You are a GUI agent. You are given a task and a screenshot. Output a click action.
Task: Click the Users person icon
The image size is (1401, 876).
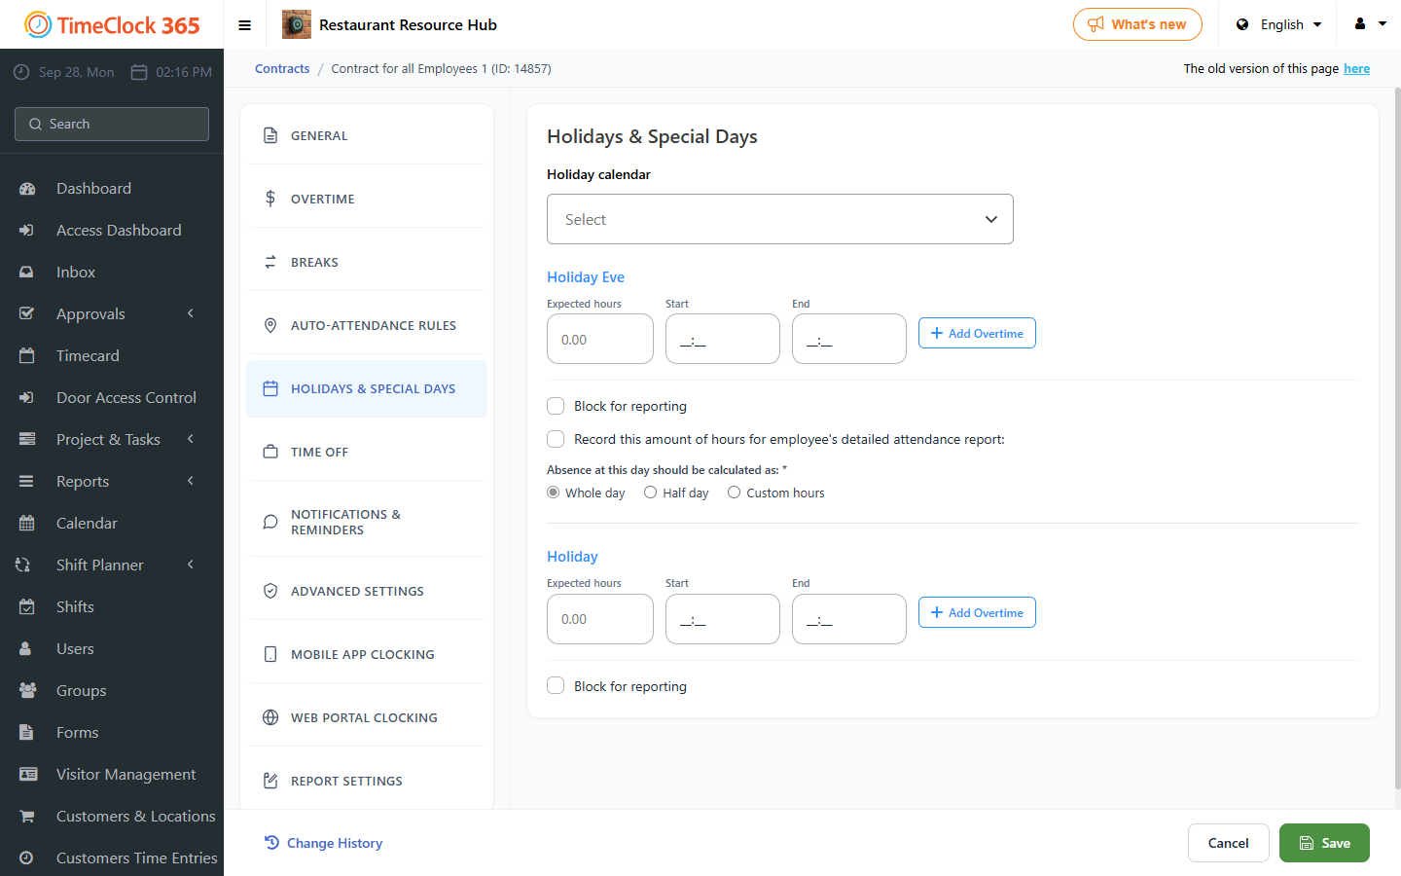tap(27, 649)
